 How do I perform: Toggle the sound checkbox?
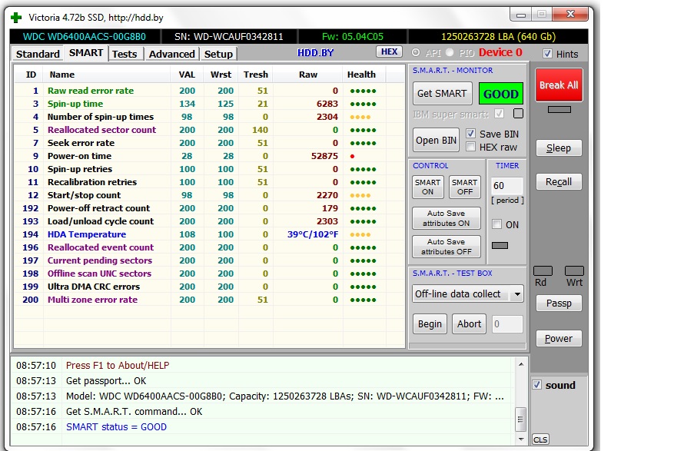point(537,384)
